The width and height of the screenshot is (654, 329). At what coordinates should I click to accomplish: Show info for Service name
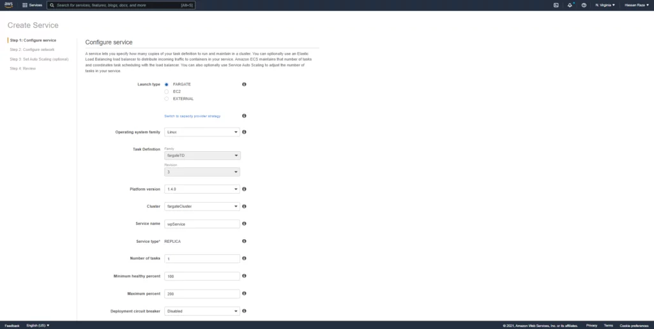244,224
